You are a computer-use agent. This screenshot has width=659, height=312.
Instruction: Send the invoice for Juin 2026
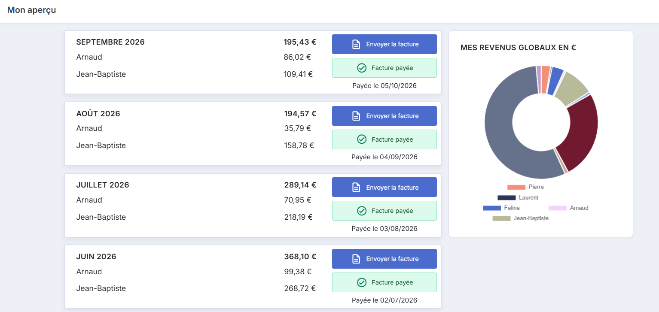coord(384,259)
